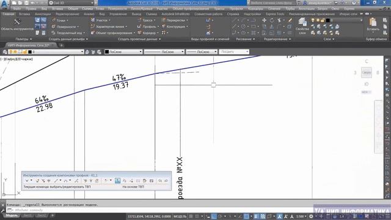Expand the Создать проектные данные panel

(x=139, y=39)
